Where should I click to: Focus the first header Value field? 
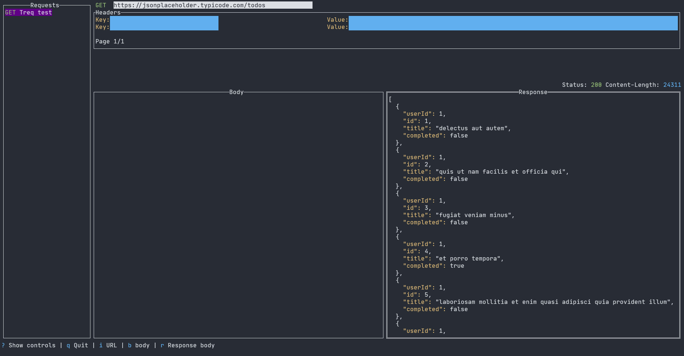click(x=513, y=20)
